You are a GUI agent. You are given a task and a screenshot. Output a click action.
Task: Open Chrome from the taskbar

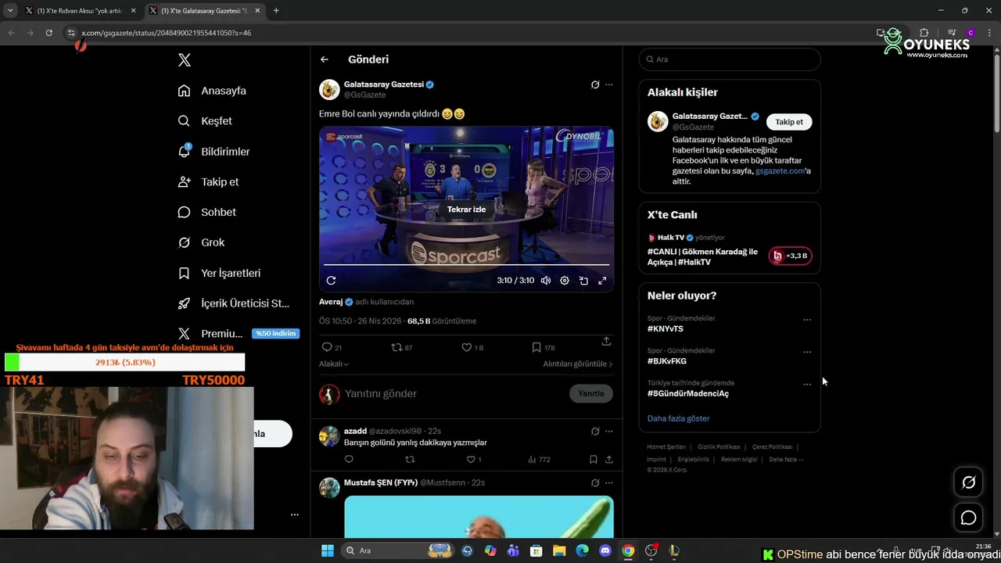pyautogui.click(x=628, y=550)
